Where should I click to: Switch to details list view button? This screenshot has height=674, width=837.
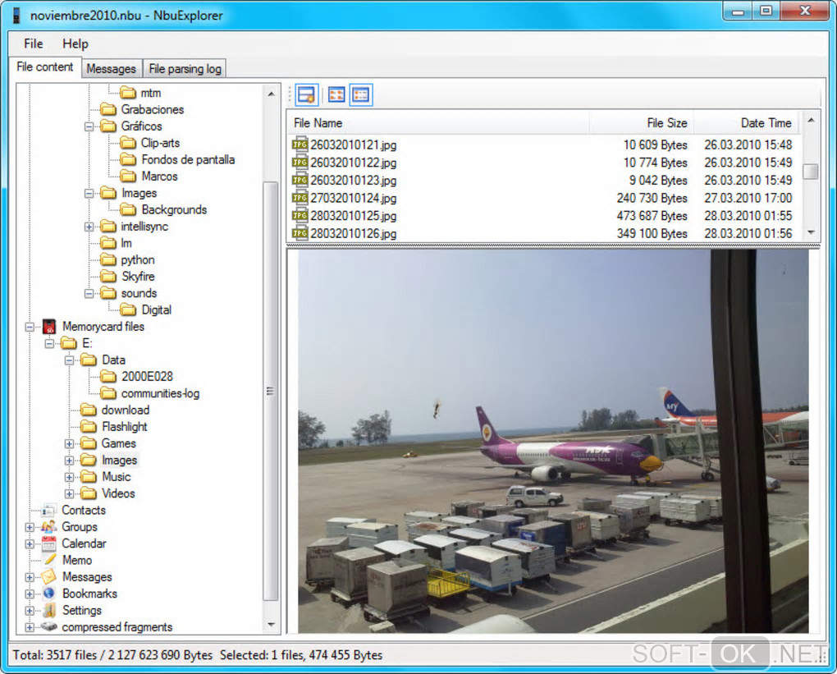click(361, 95)
